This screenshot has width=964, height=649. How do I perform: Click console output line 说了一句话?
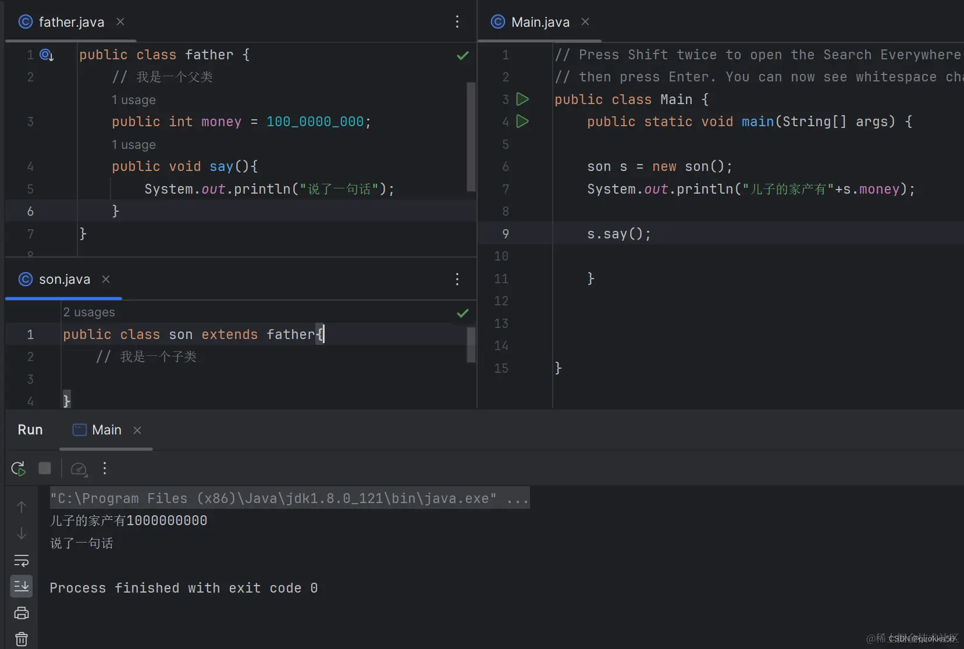(x=81, y=543)
